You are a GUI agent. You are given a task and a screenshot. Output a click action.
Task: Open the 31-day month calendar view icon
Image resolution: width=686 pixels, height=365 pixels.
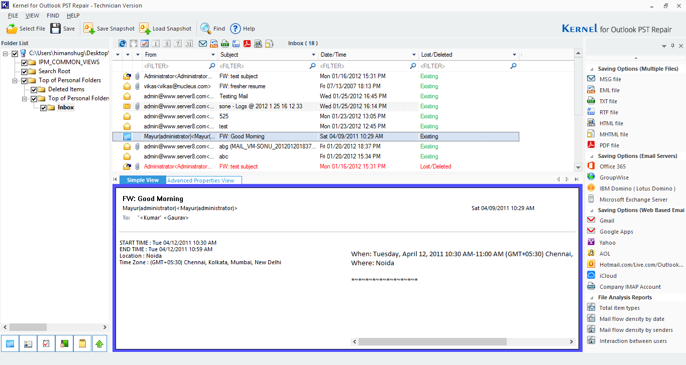click(189, 44)
